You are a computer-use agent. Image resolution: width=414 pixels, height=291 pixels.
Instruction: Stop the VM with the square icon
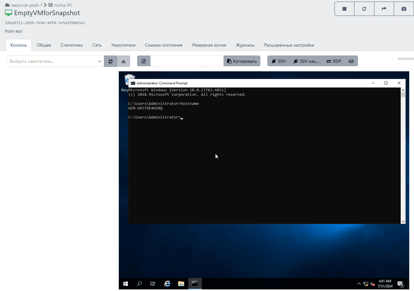pyautogui.click(x=344, y=9)
